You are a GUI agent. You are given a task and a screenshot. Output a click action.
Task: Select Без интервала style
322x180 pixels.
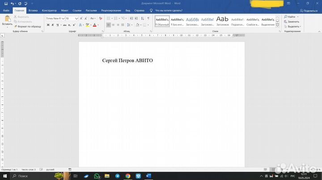click(x=177, y=21)
